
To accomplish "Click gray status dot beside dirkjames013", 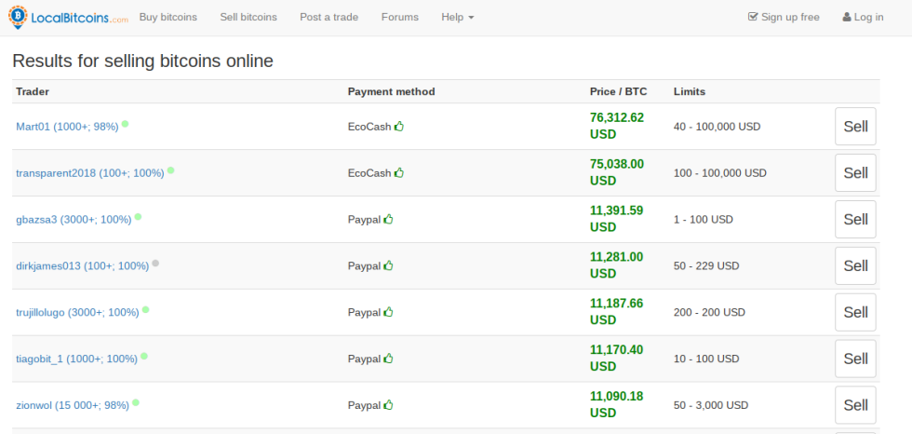I will click(155, 264).
